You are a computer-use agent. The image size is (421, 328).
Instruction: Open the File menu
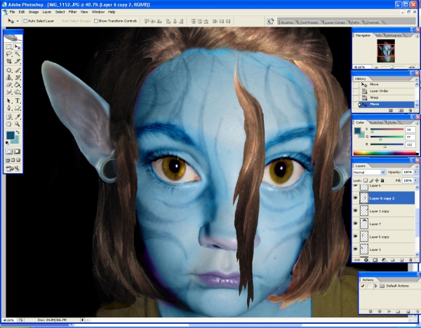click(13, 12)
